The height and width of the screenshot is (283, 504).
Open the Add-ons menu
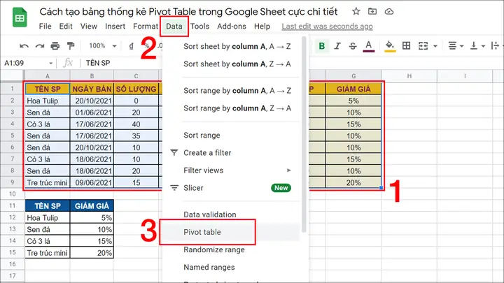(232, 27)
